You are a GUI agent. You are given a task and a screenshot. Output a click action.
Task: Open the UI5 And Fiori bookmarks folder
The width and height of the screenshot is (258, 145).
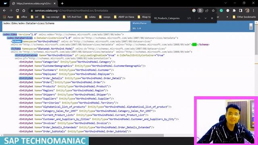tap(72, 17)
